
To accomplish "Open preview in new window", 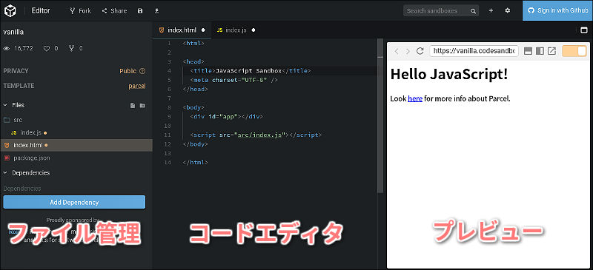I will (551, 51).
